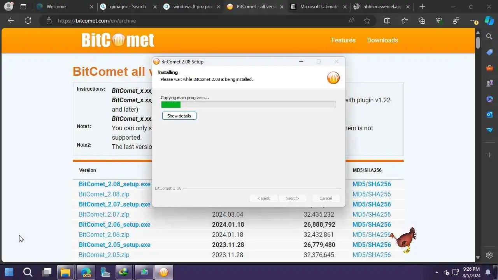This screenshot has width=498, height=280.
Task: Download BitComet_2.07_setup.exe
Action: pos(114,204)
